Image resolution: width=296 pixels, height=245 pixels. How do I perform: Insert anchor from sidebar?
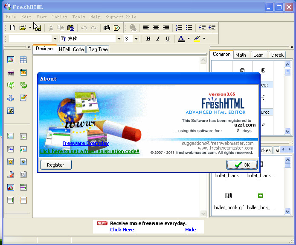click(x=11, y=98)
